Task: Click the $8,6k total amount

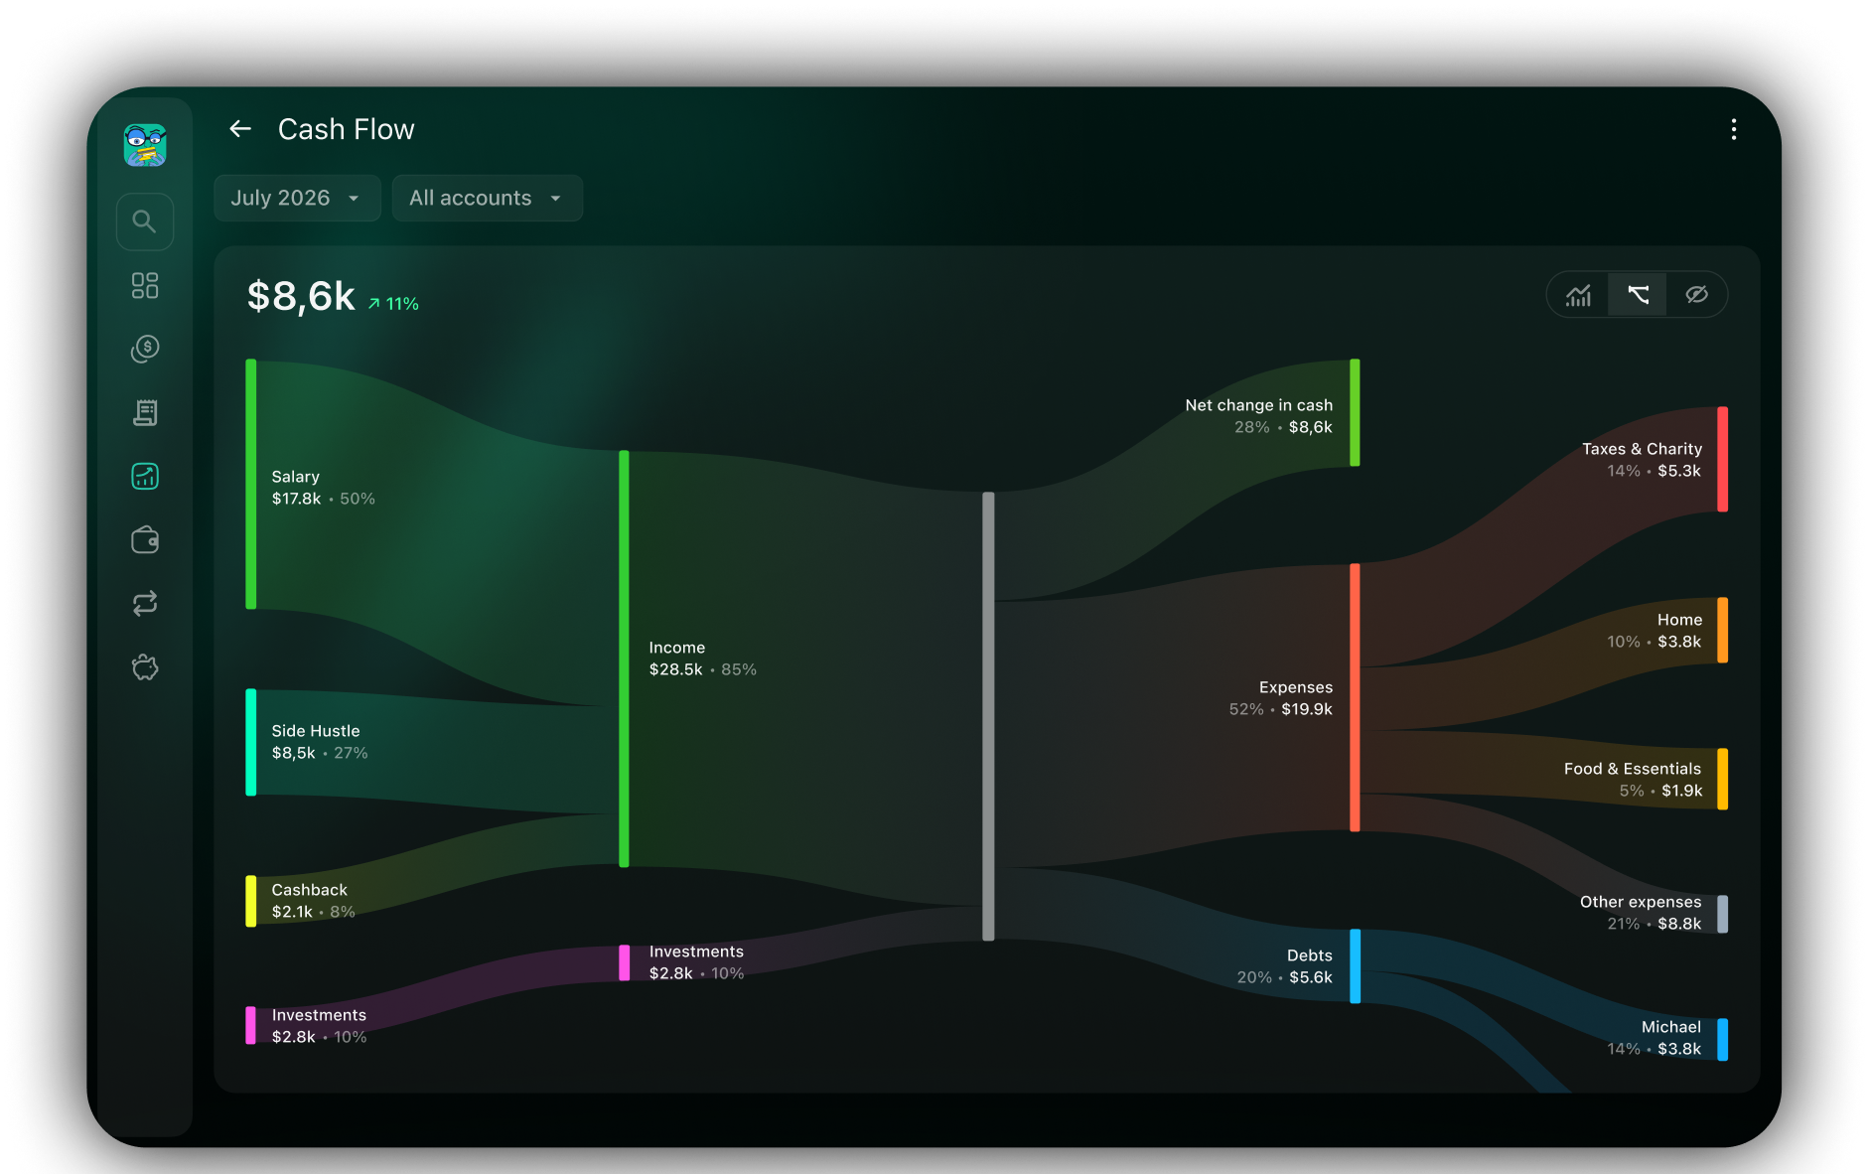Action: coord(301,296)
